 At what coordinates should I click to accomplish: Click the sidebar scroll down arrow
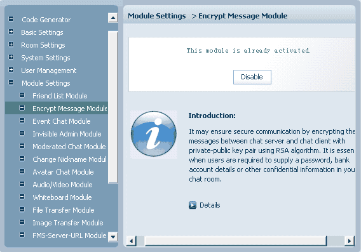[x=113, y=236]
